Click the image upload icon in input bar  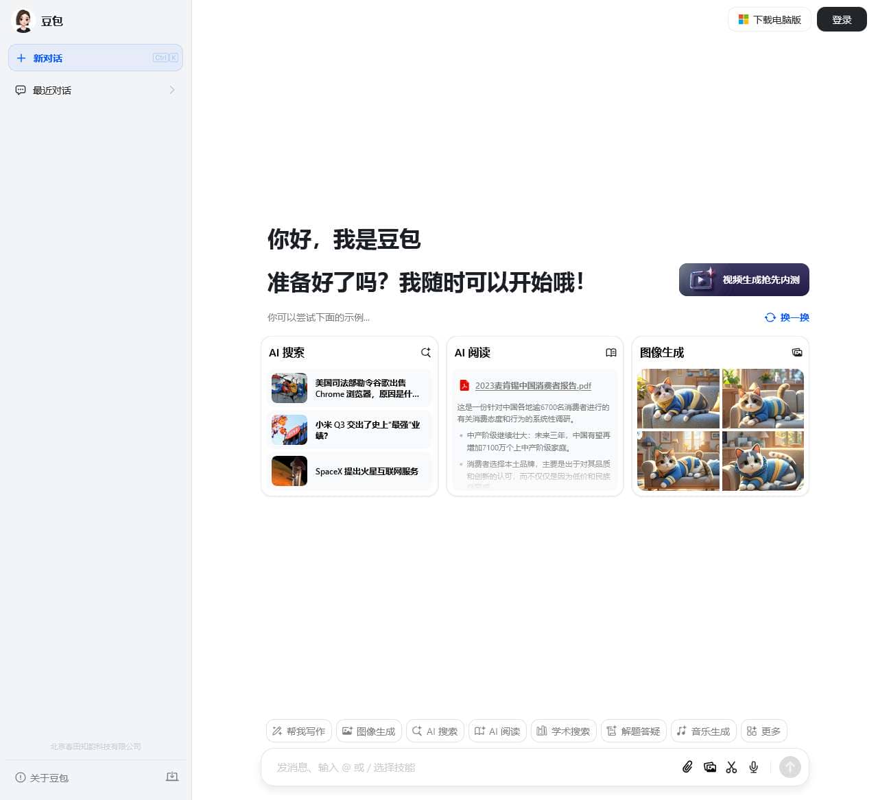click(710, 767)
